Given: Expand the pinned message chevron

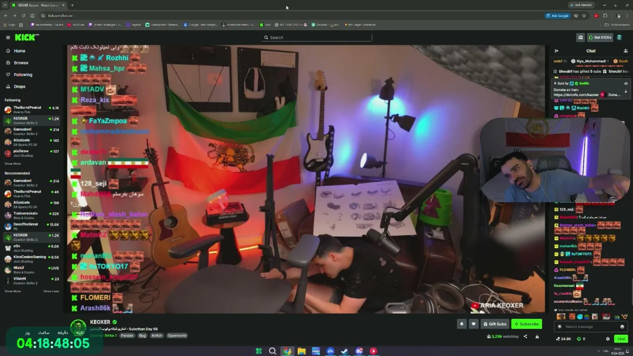Looking at the screenshot, I should (626, 91).
